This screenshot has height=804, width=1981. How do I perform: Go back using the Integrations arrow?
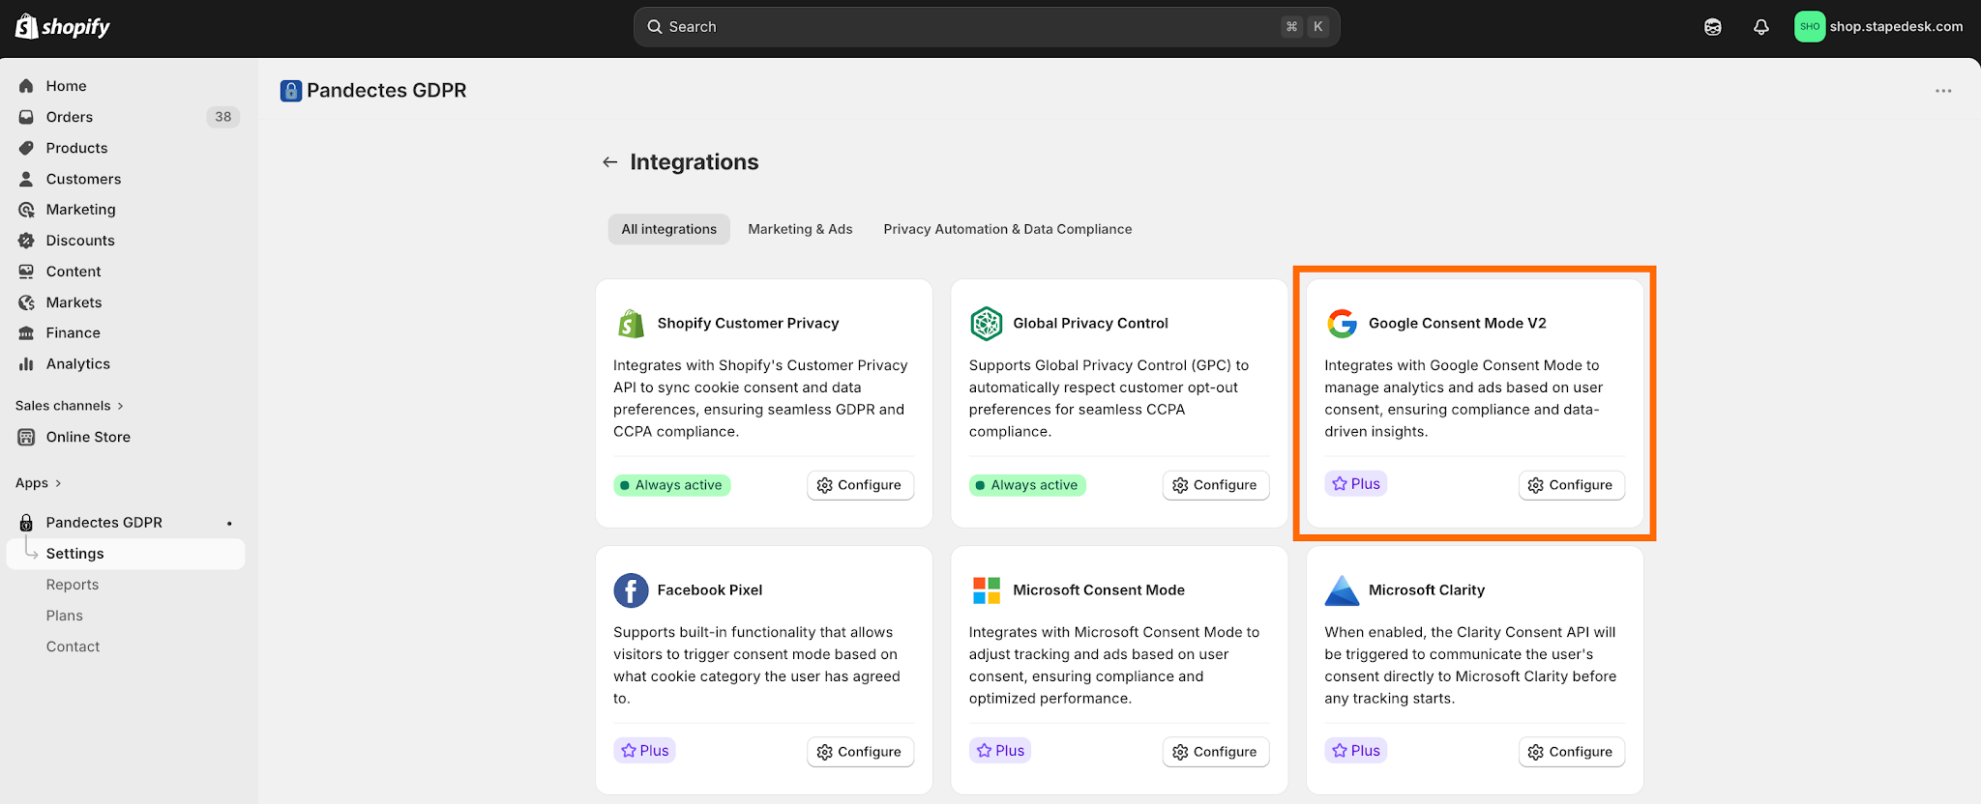point(609,162)
